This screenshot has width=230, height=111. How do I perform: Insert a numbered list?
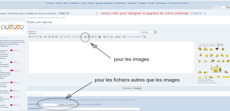tap(65, 37)
